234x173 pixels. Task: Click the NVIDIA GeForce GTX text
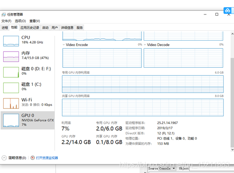click(x=37, y=120)
